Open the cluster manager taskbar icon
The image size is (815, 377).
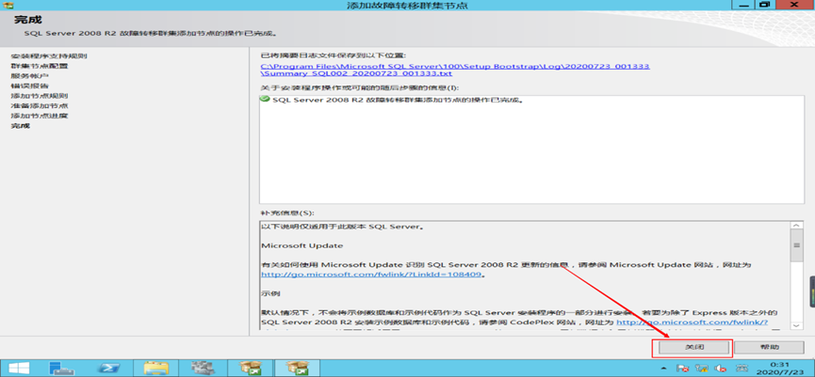point(204,369)
